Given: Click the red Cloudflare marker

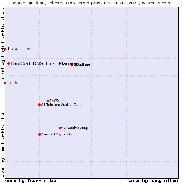Looking at the screenshot, I should coord(72,64).
